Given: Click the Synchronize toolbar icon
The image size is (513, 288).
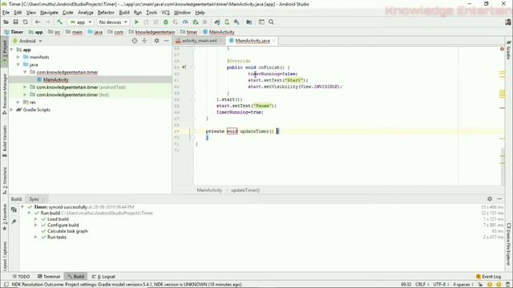Looking at the screenshot, I should click(25, 22).
